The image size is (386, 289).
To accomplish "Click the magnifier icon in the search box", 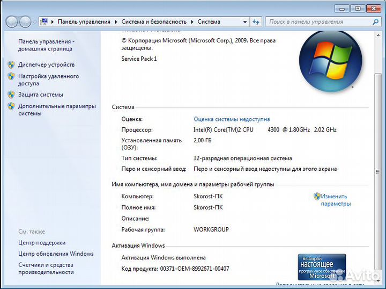I will click(376, 22).
